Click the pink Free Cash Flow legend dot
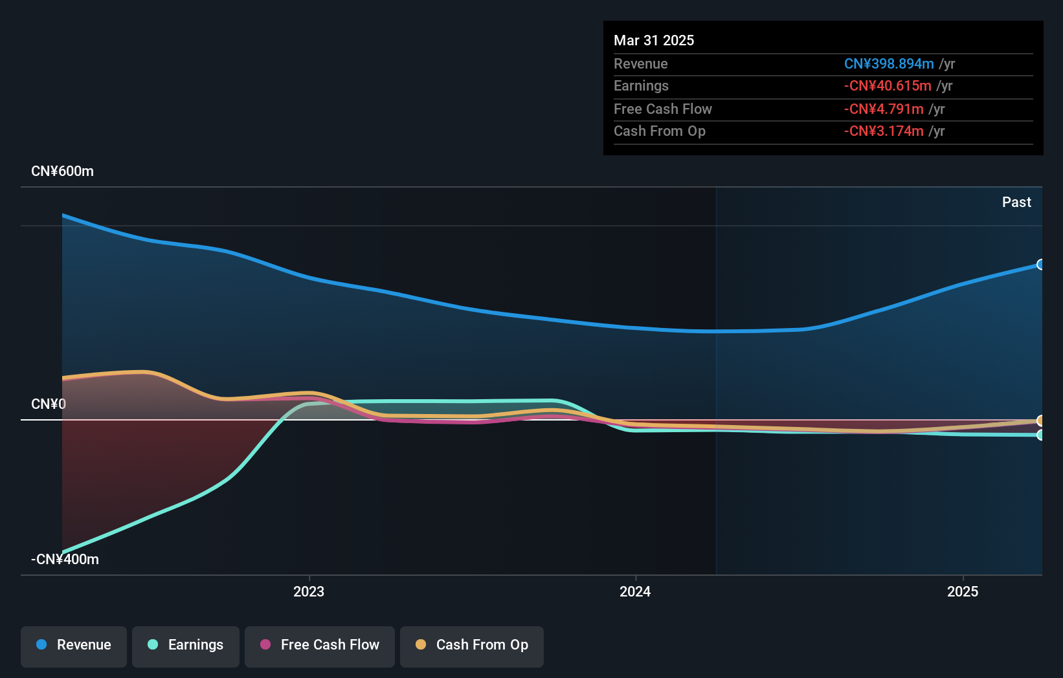This screenshot has width=1063, height=678. coord(265,644)
